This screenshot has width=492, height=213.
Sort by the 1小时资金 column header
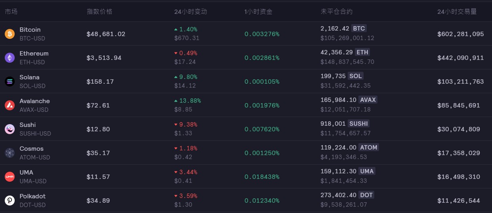point(258,12)
